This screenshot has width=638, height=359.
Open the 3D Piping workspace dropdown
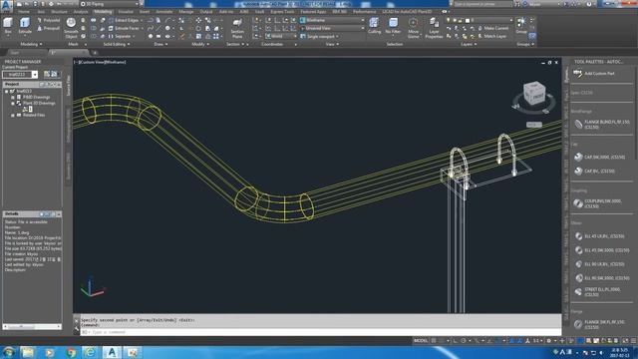point(110,4)
